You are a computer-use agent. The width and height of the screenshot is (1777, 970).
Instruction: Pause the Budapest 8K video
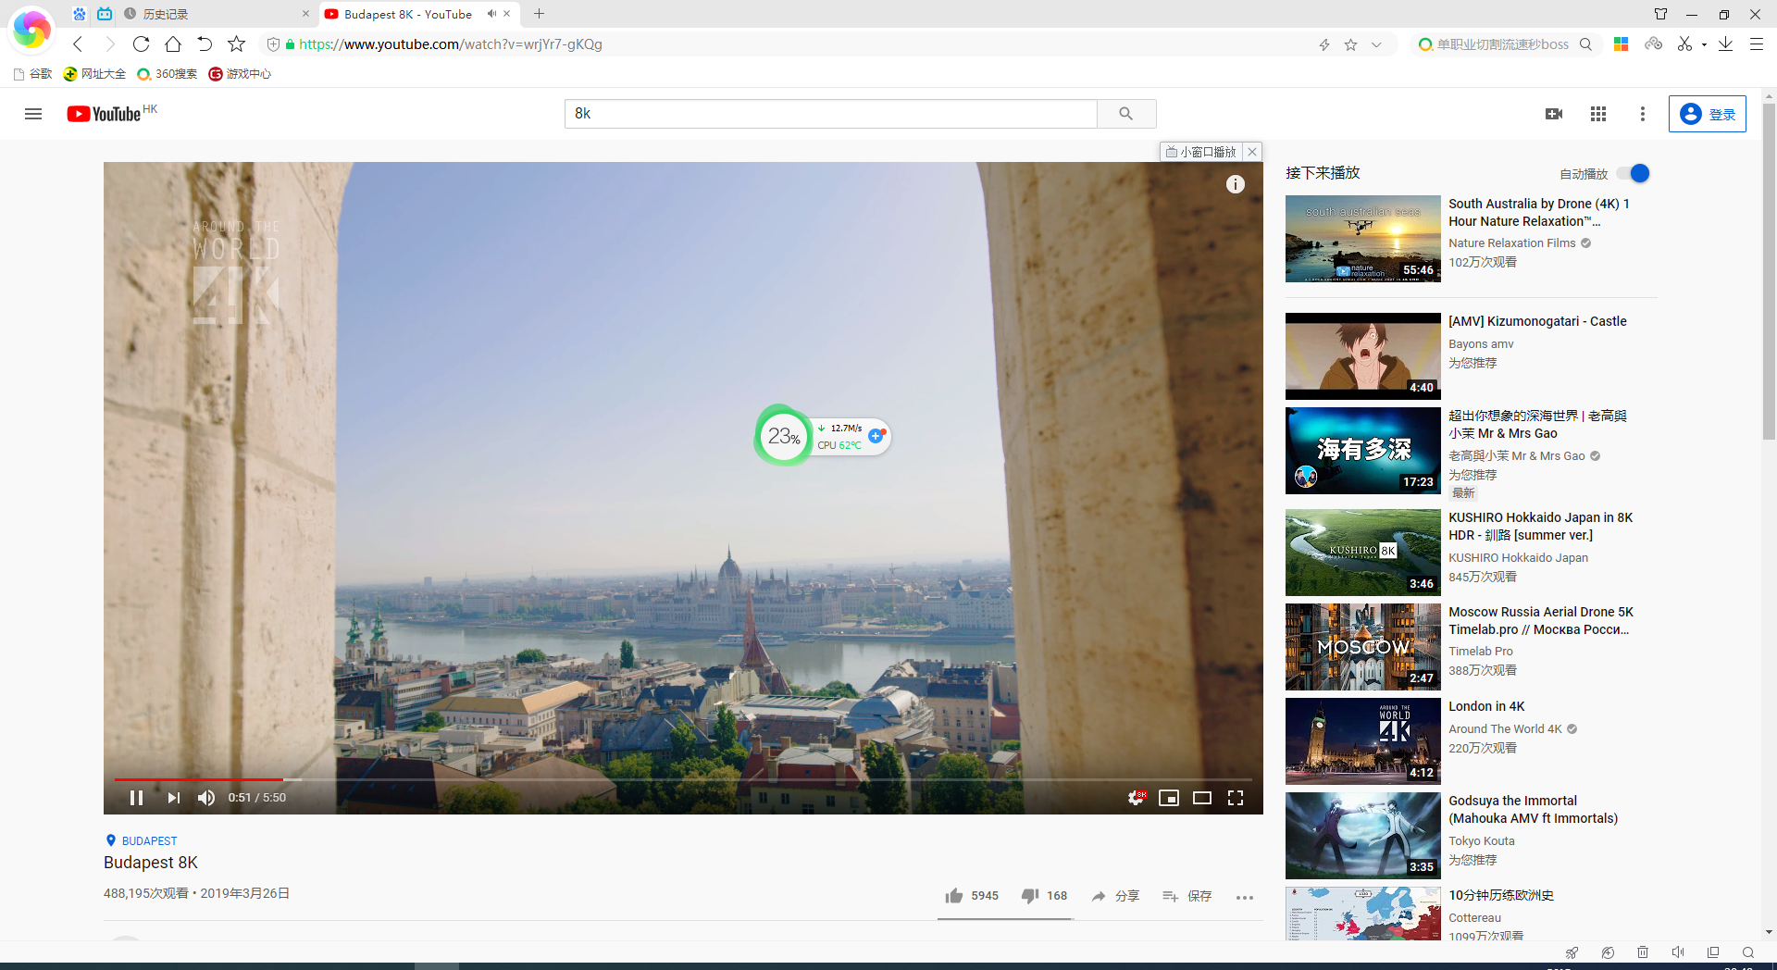[136, 798]
